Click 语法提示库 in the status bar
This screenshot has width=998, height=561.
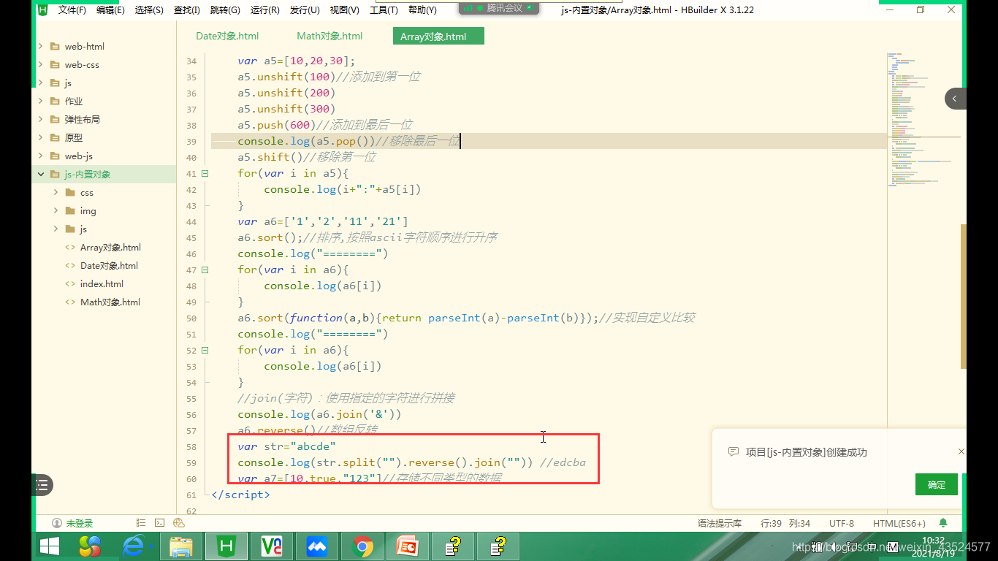(720, 523)
